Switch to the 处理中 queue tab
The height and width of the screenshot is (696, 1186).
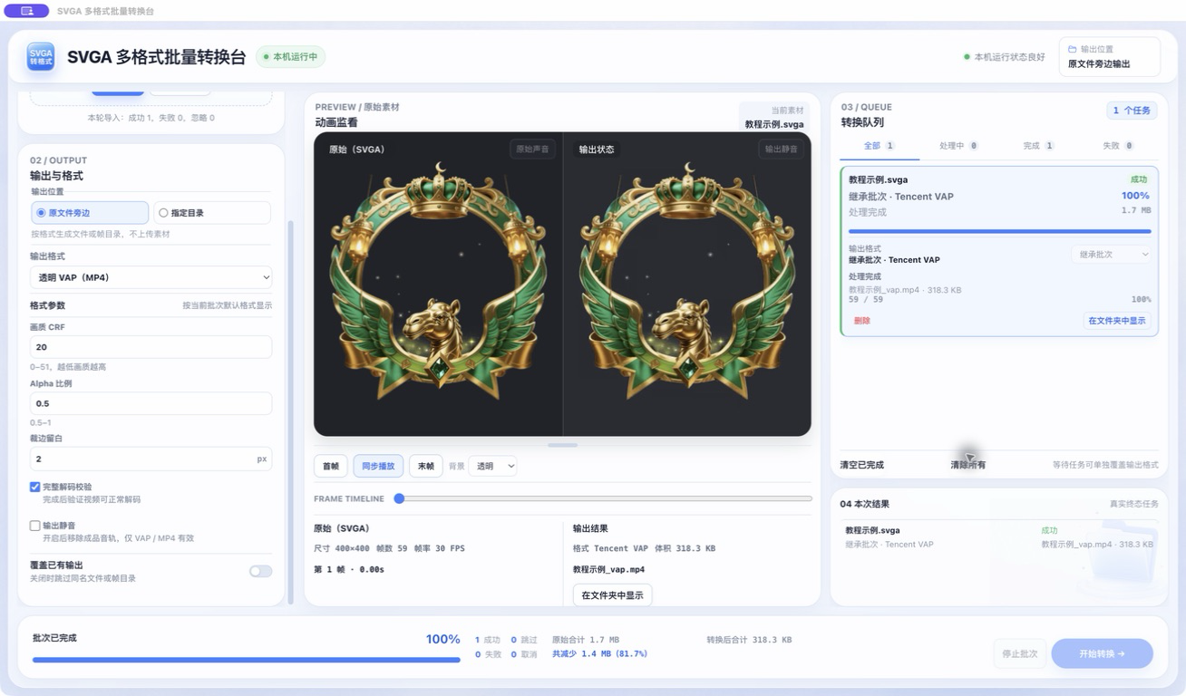point(958,146)
